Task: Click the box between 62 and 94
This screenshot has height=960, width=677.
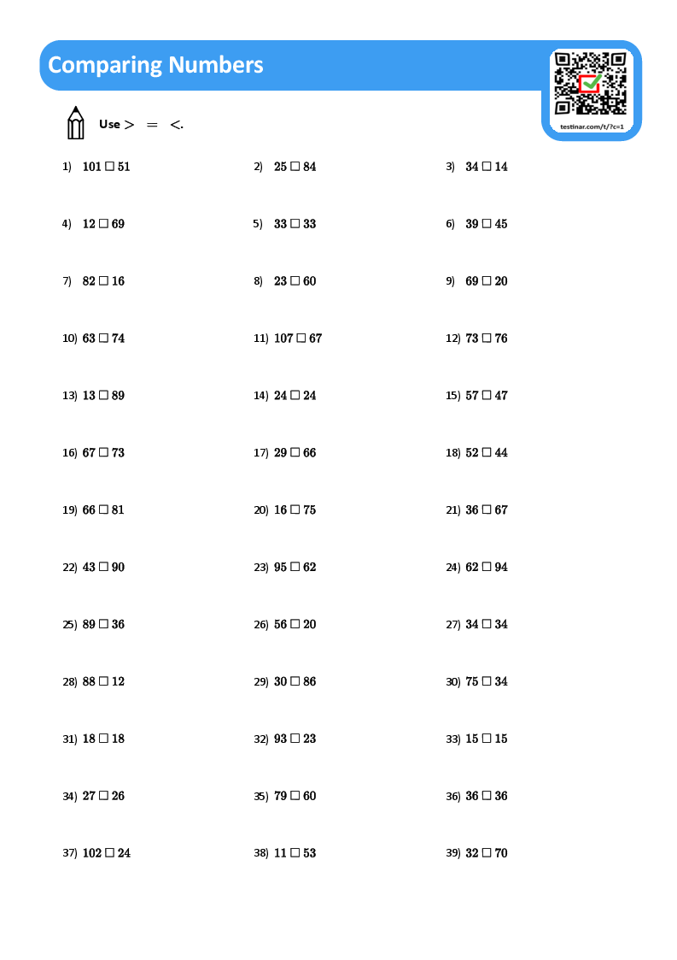Action: (x=487, y=567)
